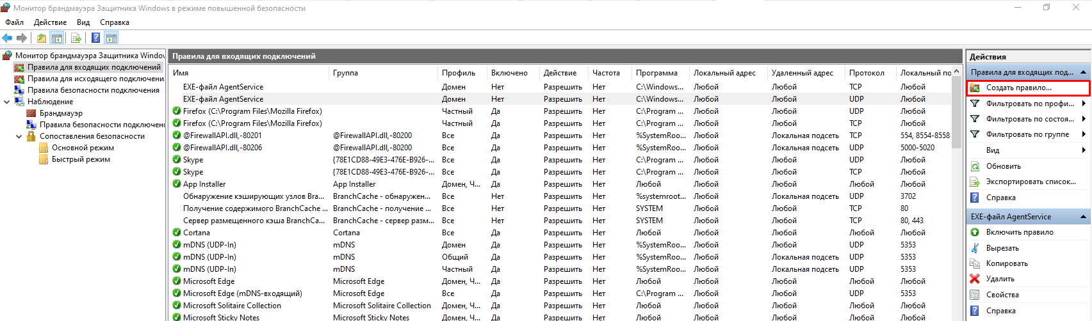The width and height of the screenshot is (1092, 321).
Task: Collapse the Сопоставления безопасности tree node
Action: [19, 136]
